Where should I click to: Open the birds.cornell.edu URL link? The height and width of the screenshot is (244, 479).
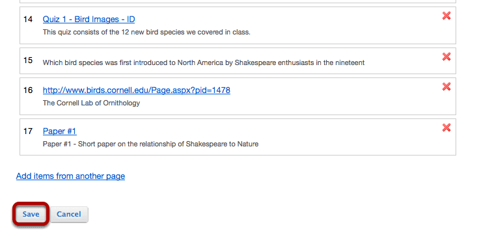coord(136,90)
